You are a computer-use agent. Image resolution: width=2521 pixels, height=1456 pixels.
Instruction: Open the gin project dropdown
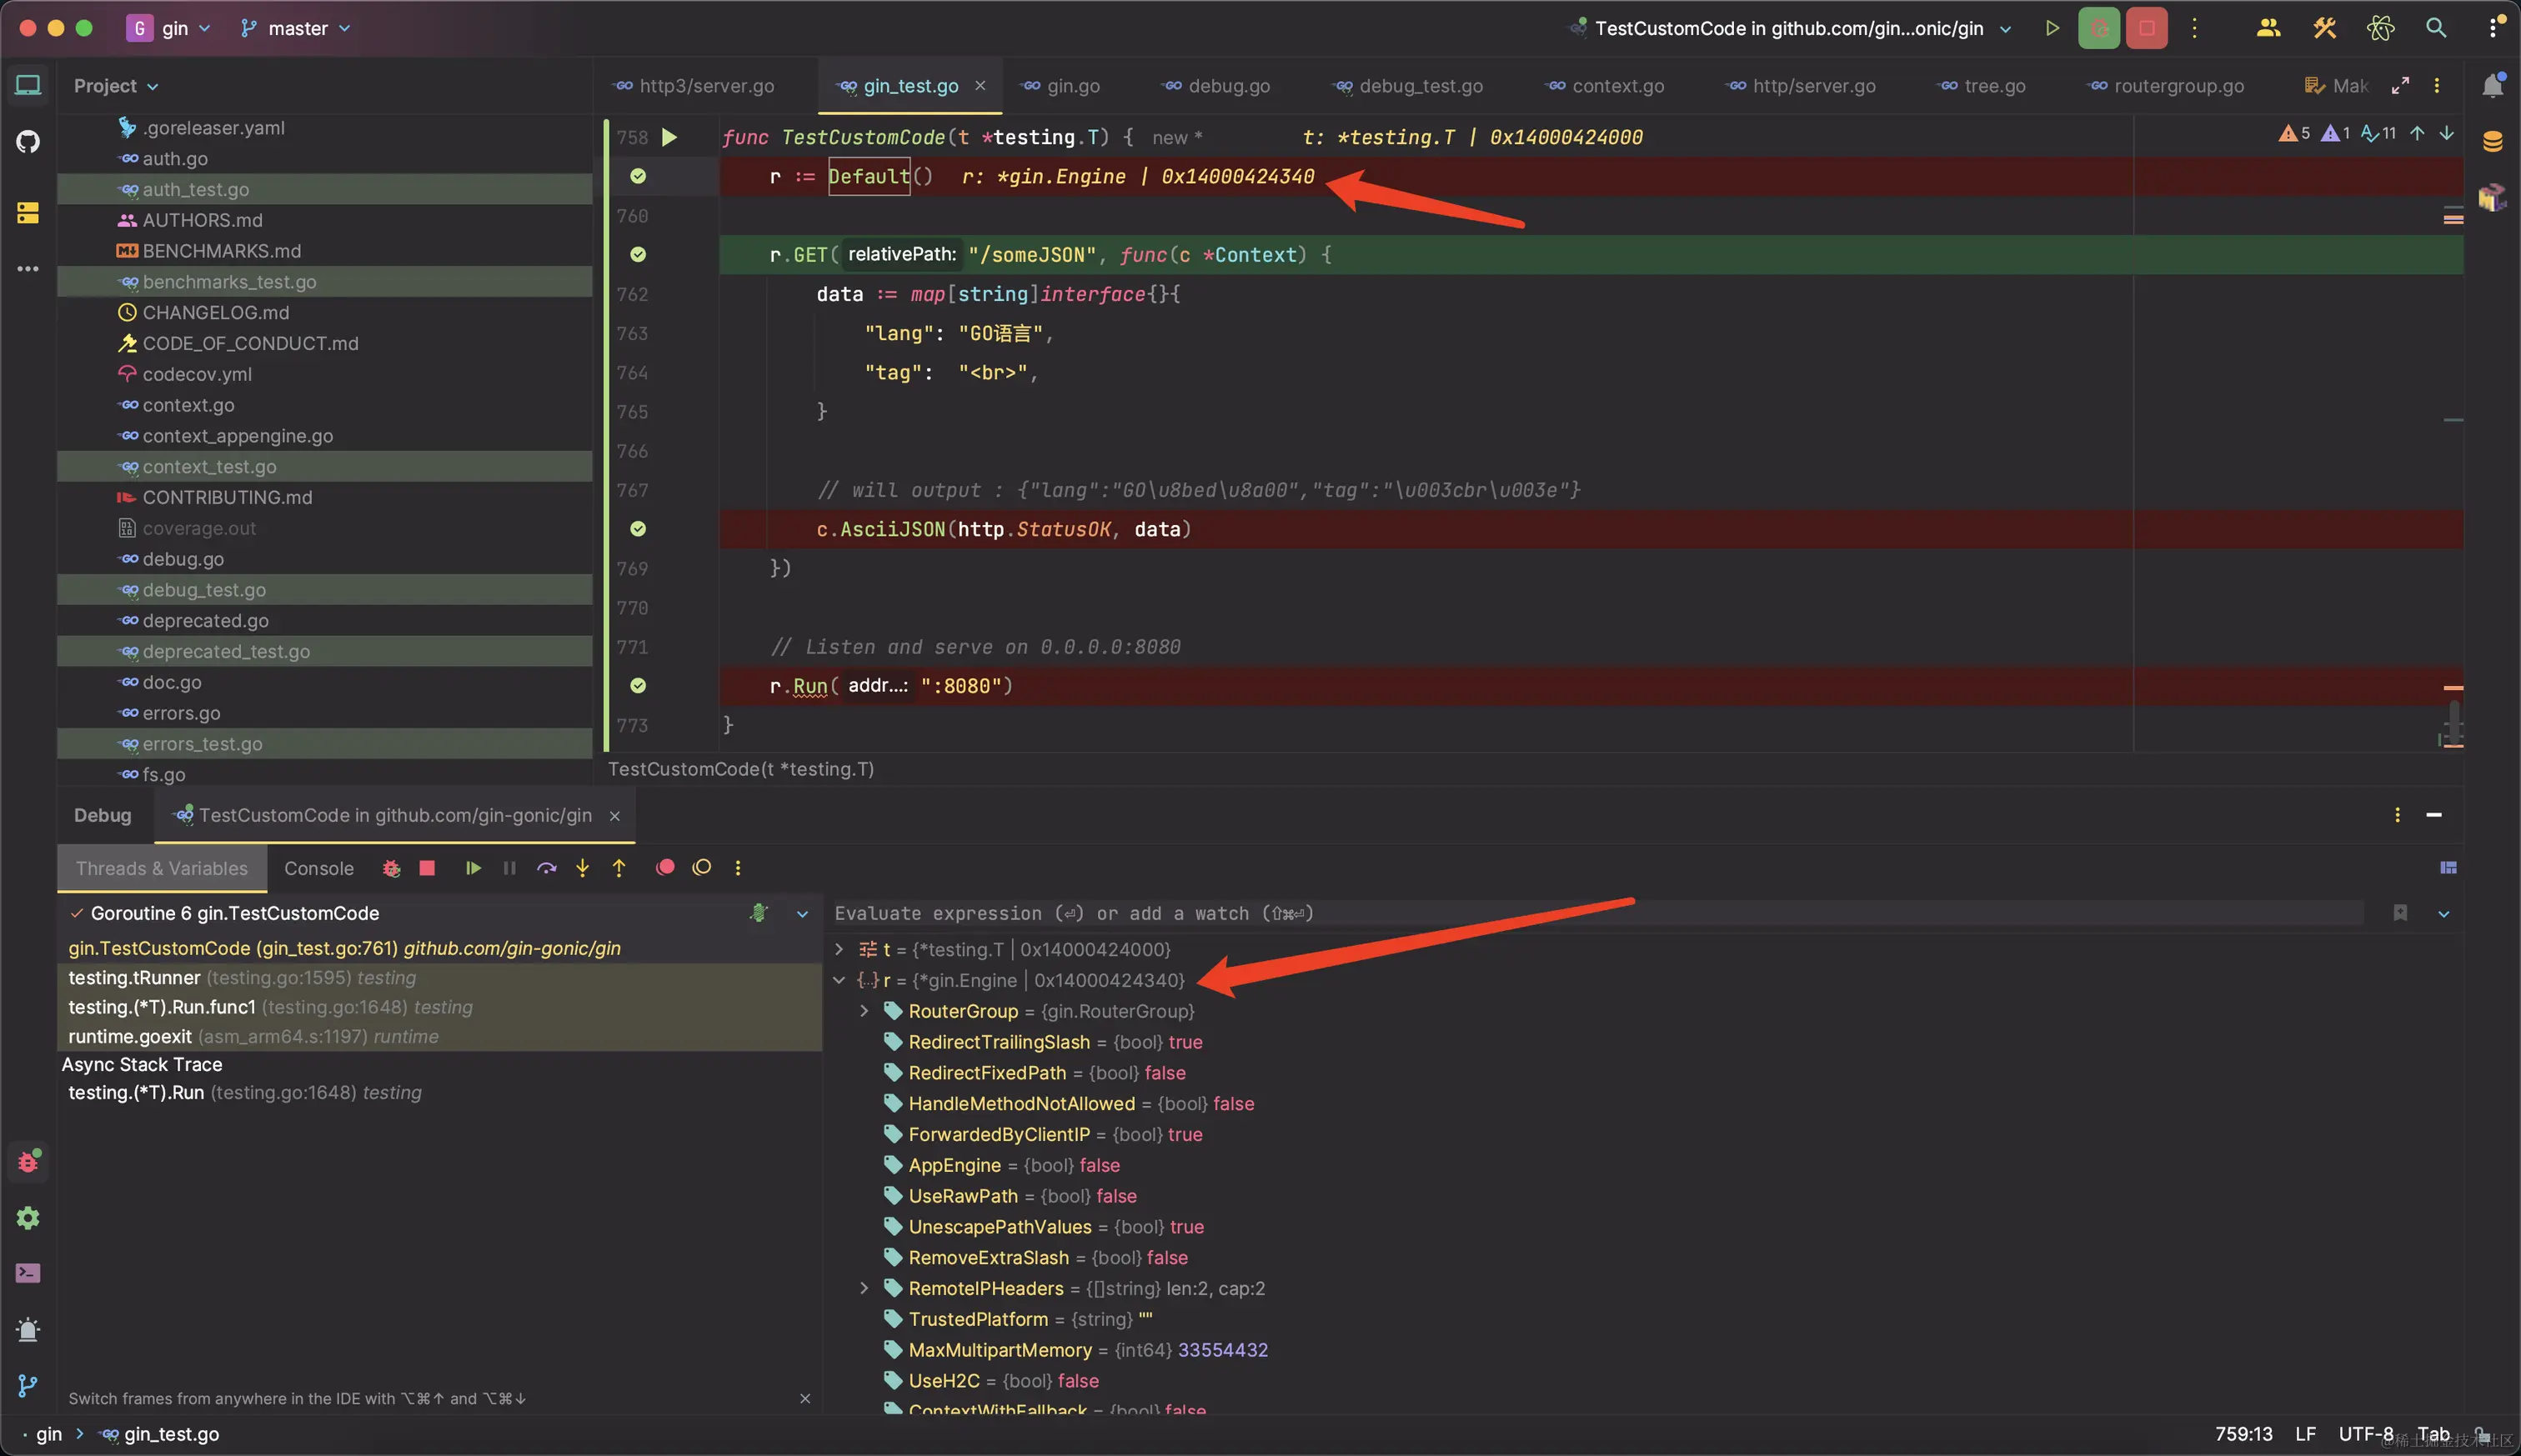point(168,28)
